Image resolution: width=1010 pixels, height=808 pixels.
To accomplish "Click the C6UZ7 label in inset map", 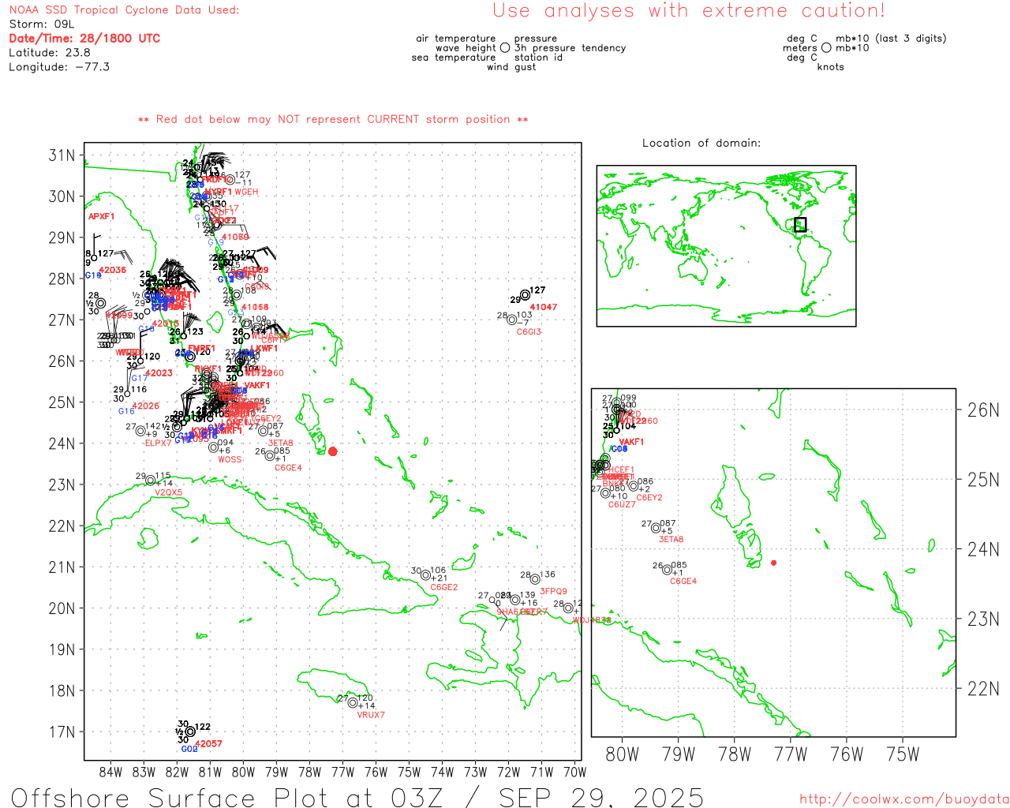I will click(x=622, y=504).
